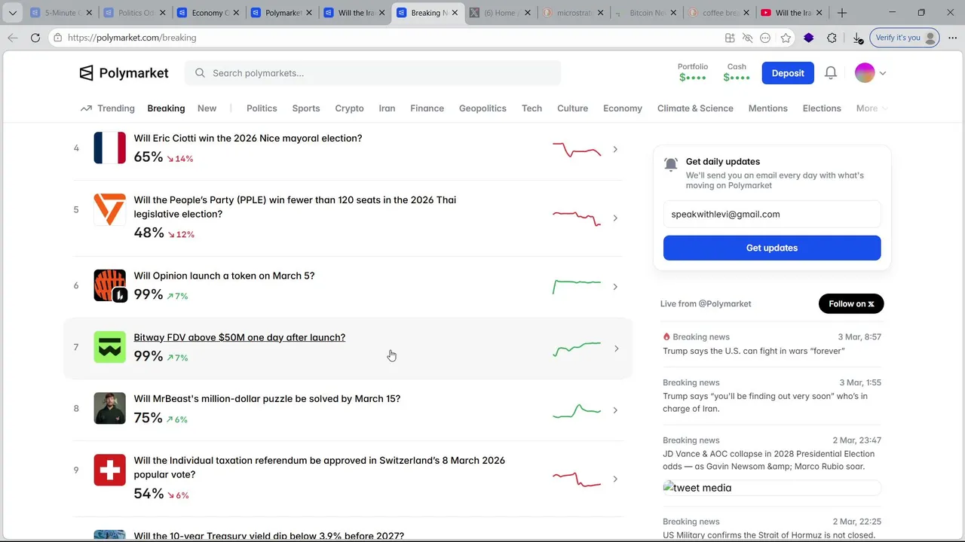The width and height of the screenshot is (965, 542).
Task: Click Verify it's you profile button
Action: coord(905,38)
